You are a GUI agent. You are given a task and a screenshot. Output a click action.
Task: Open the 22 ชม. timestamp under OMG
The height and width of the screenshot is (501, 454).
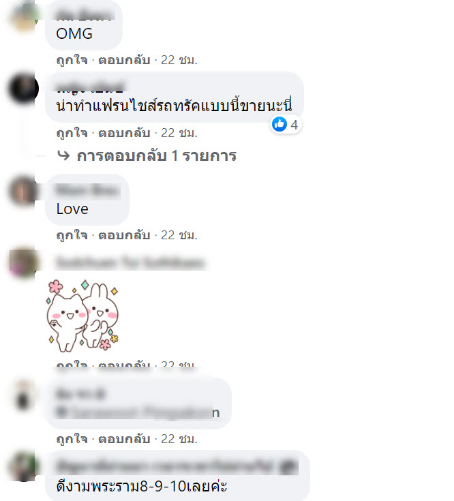[x=179, y=60]
